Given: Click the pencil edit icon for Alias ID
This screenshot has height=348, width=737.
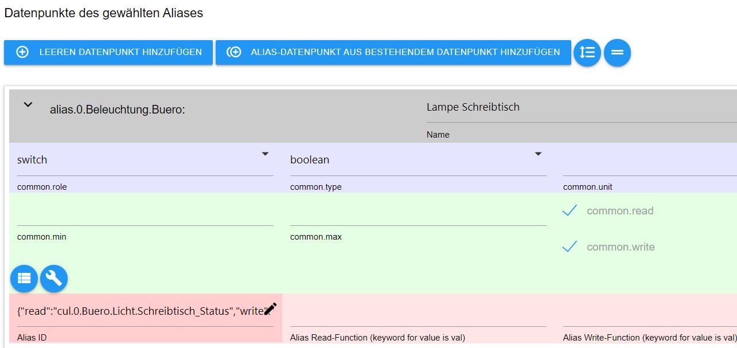Looking at the screenshot, I should [271, 310].
